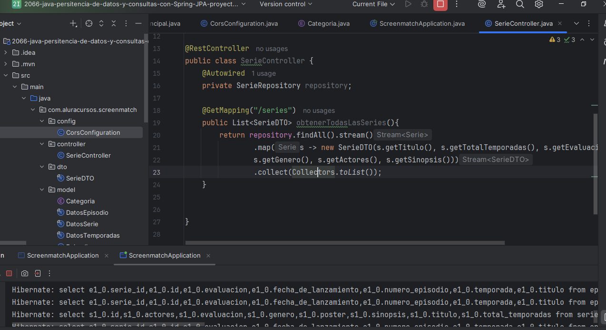The height and width of the screenshot is (330, 606).
Task: Expand all in Project tree
Action: tap(101, 23)
